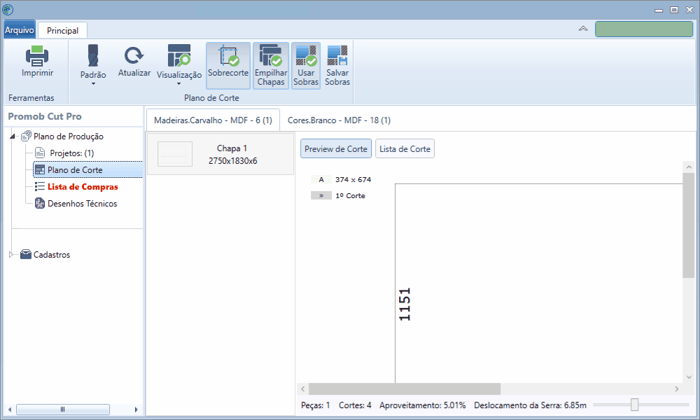Expand the Padrão dropdown arrow
This screenshot has width=700, height=420.
pos(93,84)
